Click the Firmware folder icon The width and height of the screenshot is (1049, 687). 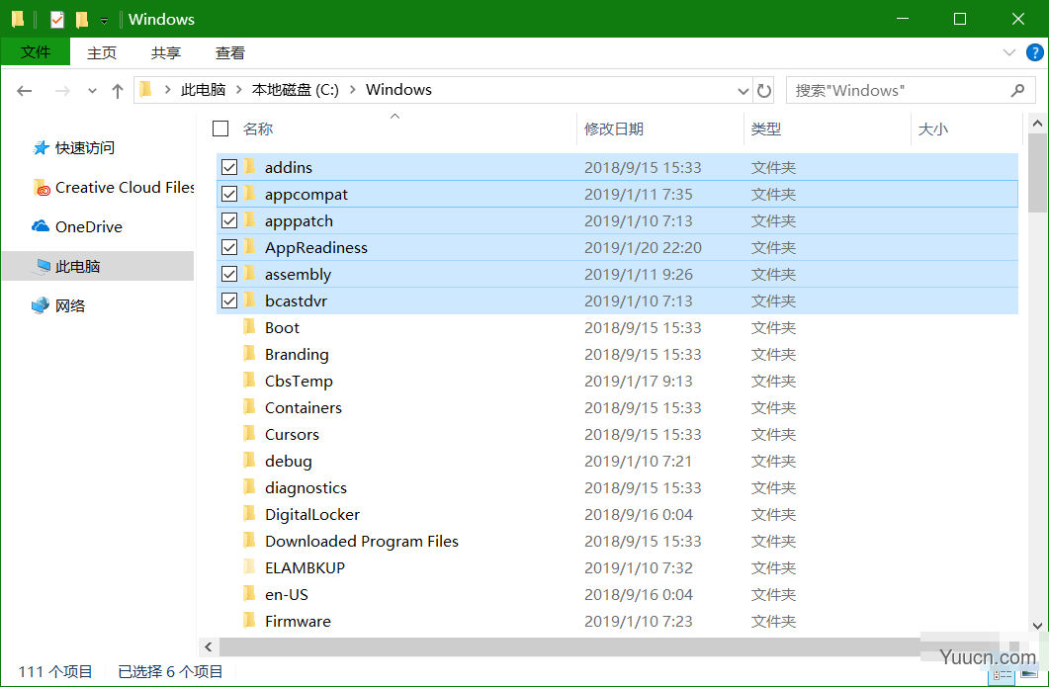click(x=249, y=621)
